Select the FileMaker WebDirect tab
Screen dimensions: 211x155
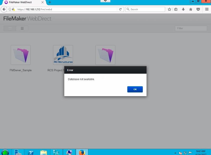click(x=23, y=2)
